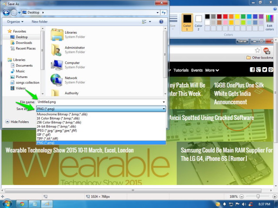Click the File name input field
Image resolution: width=278 pixels, height=208 pixels.
tap(99, 102)
